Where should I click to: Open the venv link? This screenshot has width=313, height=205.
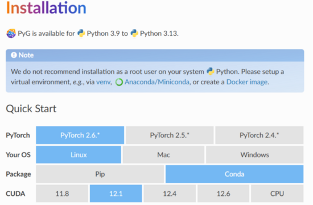103,82
